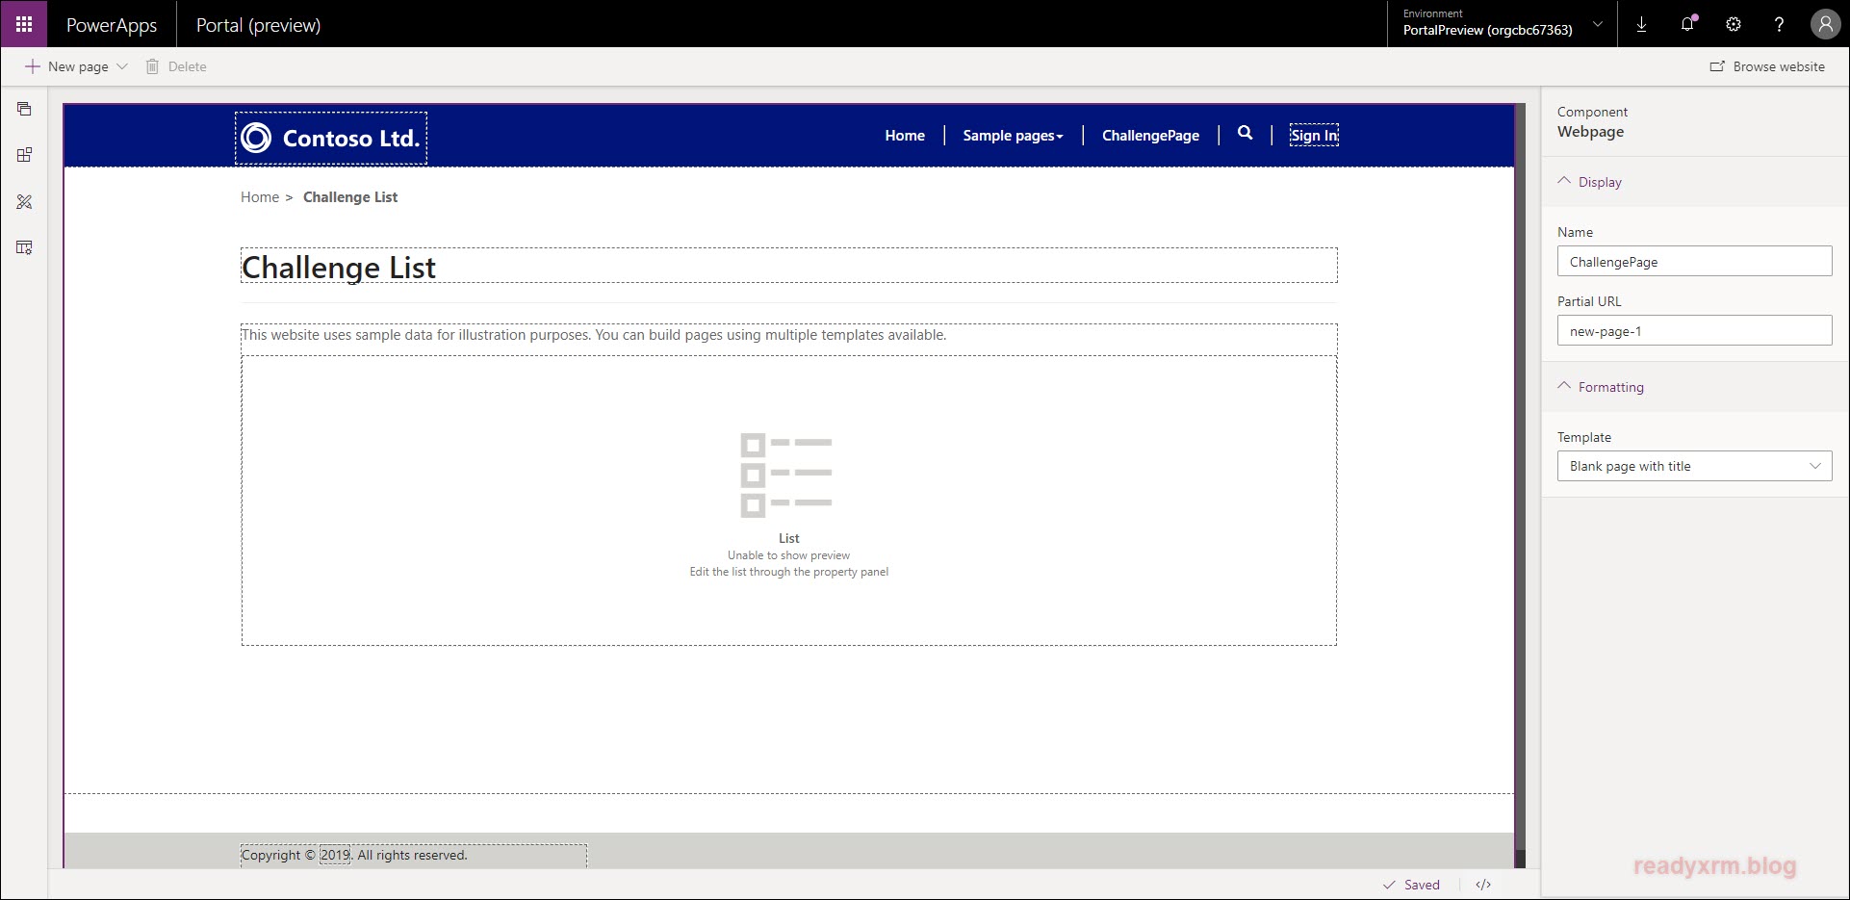Click the Partial URL input field
Image resolution: width=1850 pixels, height=900 pixels.
click(1694, 331)
